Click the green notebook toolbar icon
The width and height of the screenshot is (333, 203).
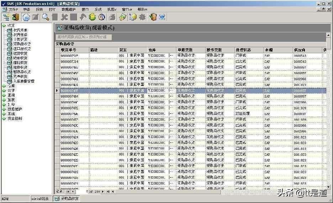click(x=123, y=17)
